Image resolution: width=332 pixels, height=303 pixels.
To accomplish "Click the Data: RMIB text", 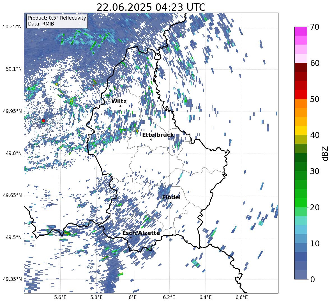I will (41, 24).
